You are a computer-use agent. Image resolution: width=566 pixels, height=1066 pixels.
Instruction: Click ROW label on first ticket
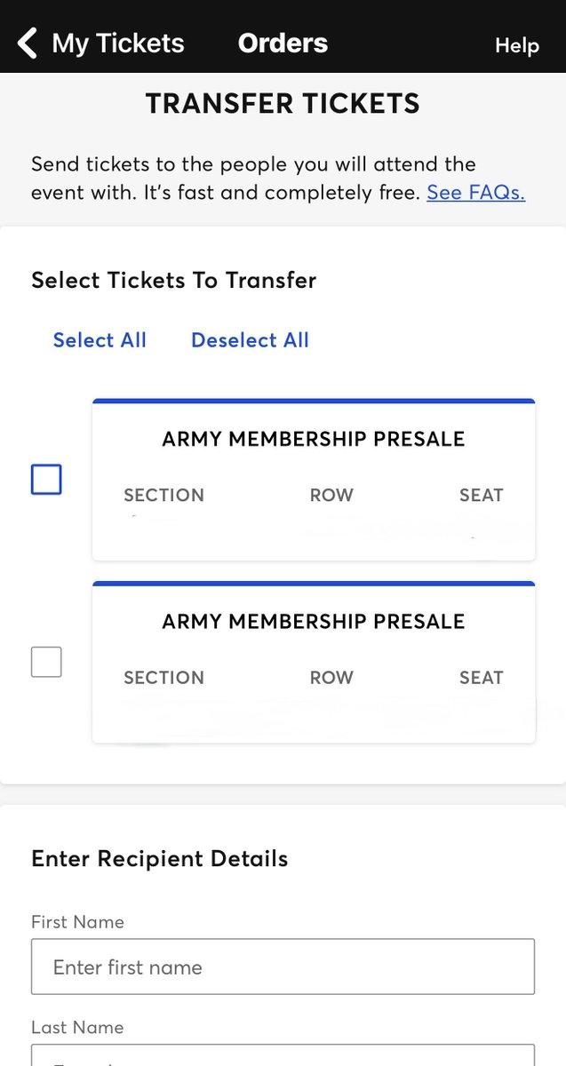click(331, 496)
